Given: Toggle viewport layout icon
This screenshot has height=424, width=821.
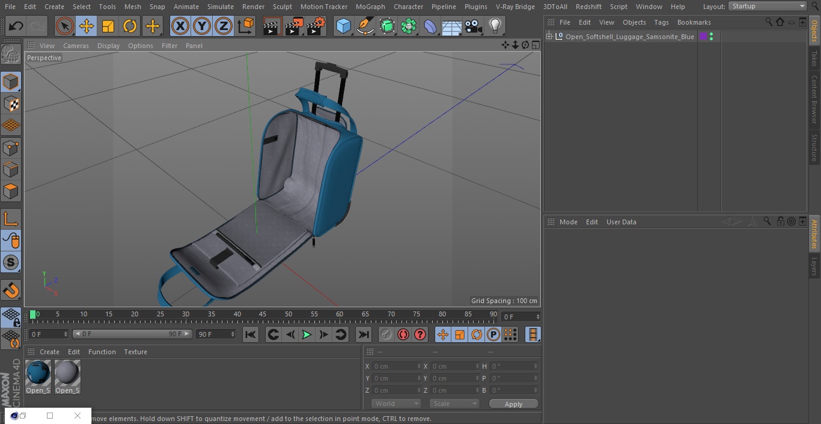Looking at the screenshot, I should click(x=536, y=45).
